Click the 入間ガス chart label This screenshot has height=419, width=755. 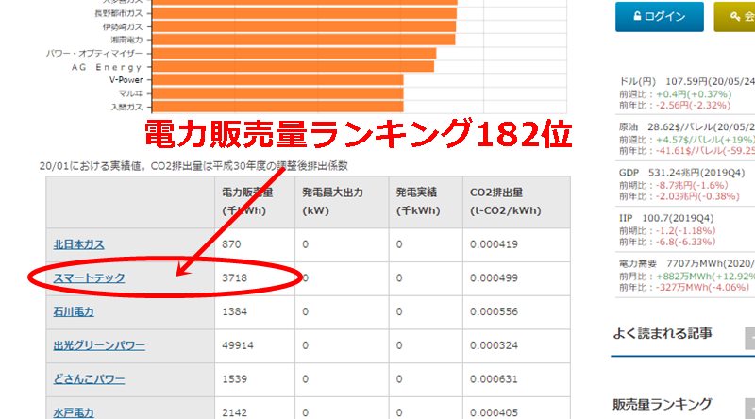click(x=127, y=107)
